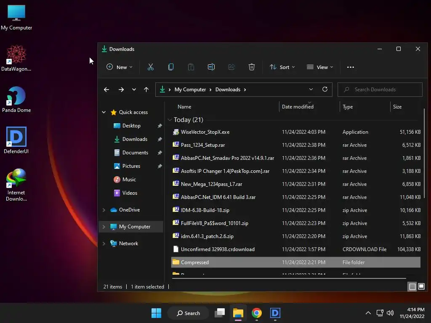Refresh the Downloads folder view
This screenshot has height=323, width=431.
pos(325,89)
